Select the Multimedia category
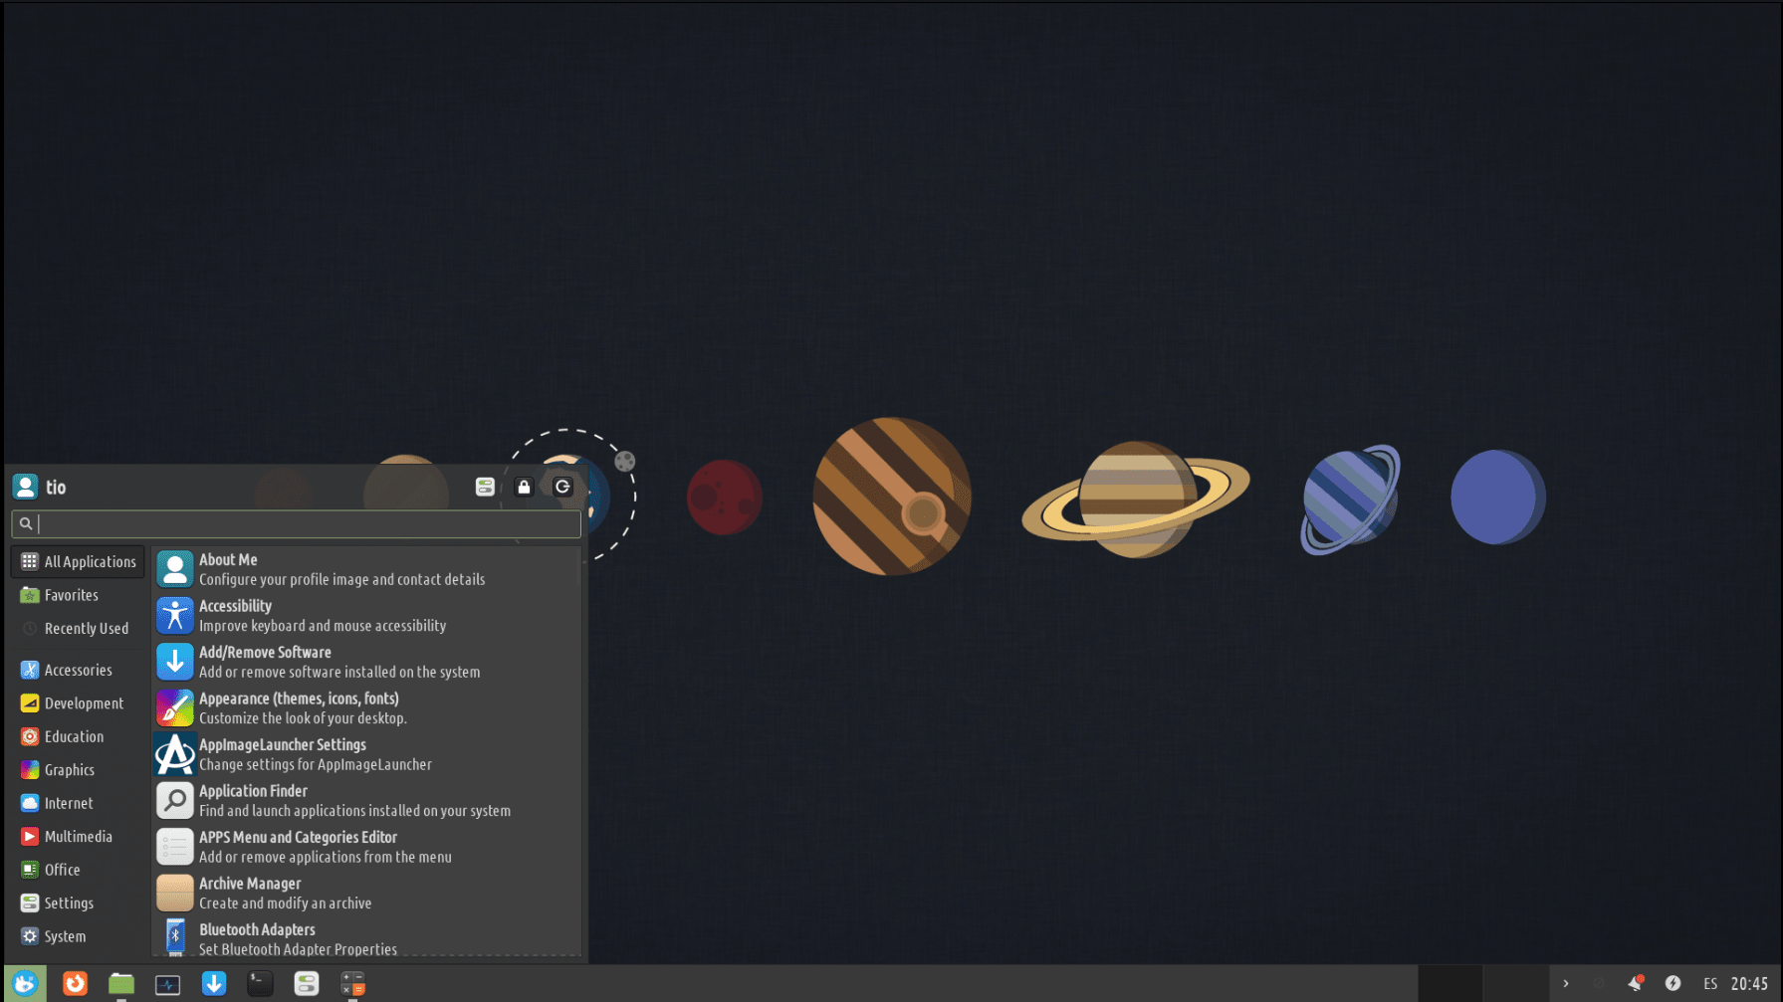This screenshot has width=1783, height=1002. pyautogui.click(x=78, y=837)
